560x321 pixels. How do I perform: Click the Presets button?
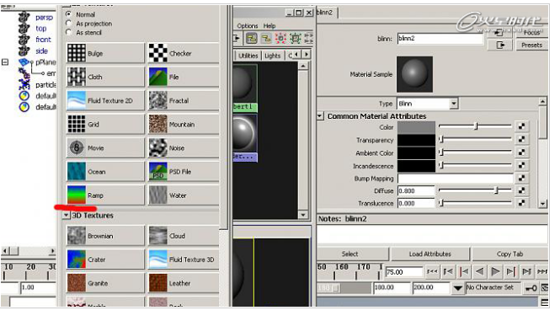[531, 45]
